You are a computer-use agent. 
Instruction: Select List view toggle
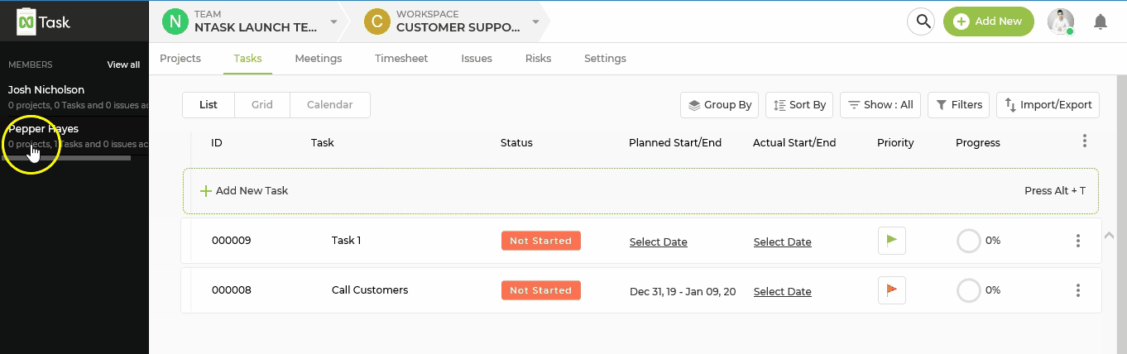pyautogui.click(x=209, y=105)
